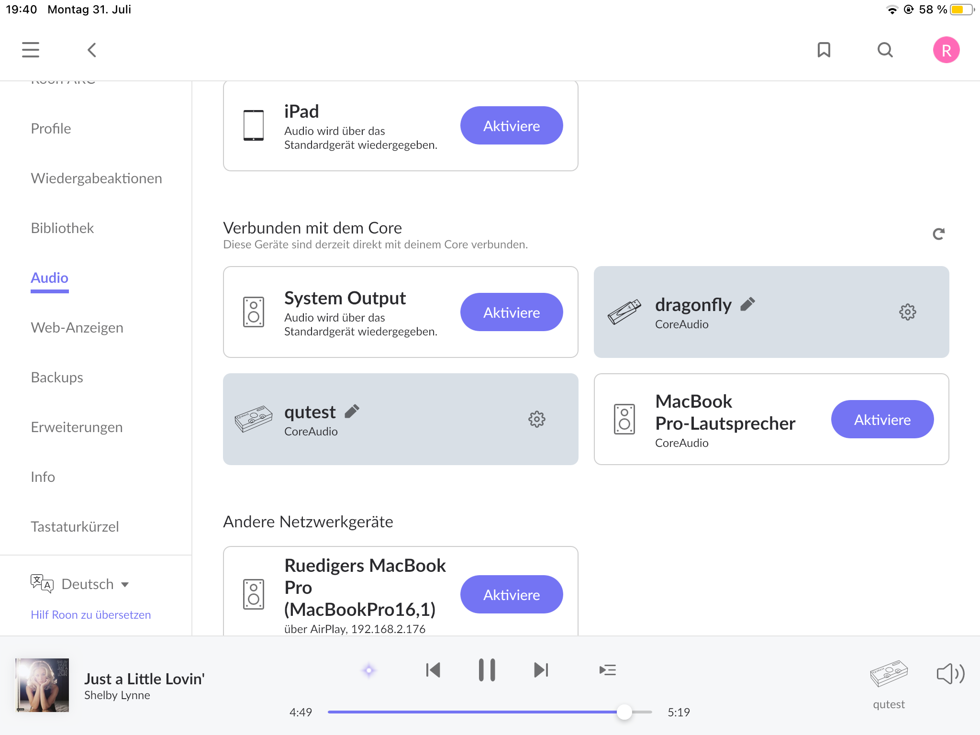The height and width of the screenshot is (735, 980).
Task: Open the Just a Little Lovin' album cover
Action: coord(42,685)
